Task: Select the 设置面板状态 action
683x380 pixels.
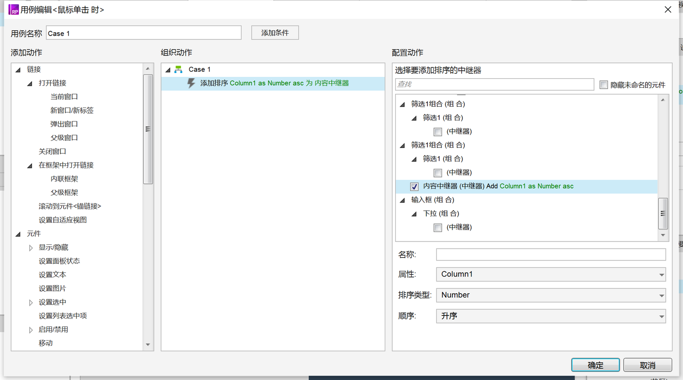Action: click(59, 261)
